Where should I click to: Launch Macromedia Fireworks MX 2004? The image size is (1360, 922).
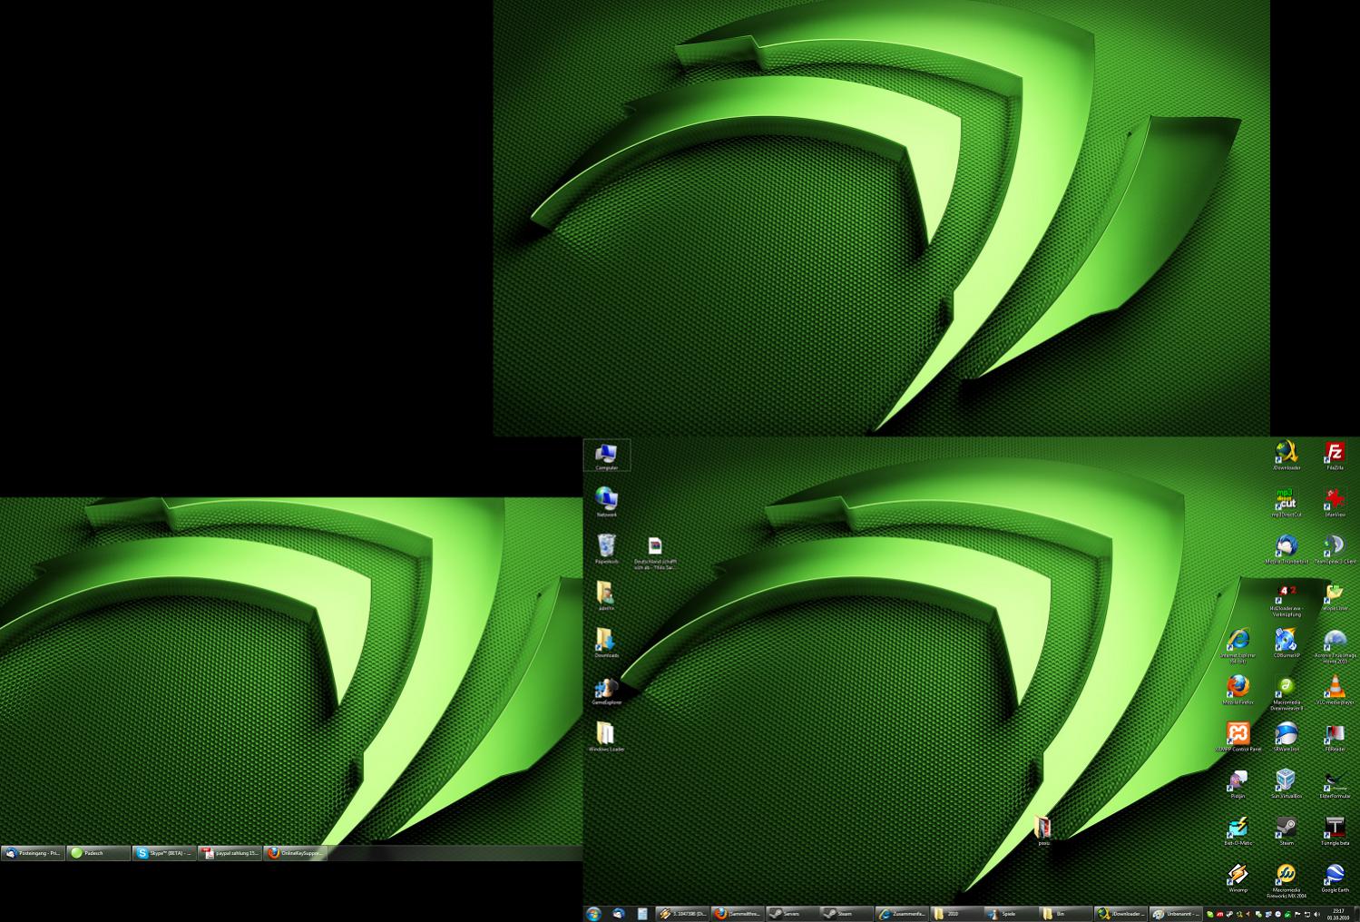tap(1287, 881)
